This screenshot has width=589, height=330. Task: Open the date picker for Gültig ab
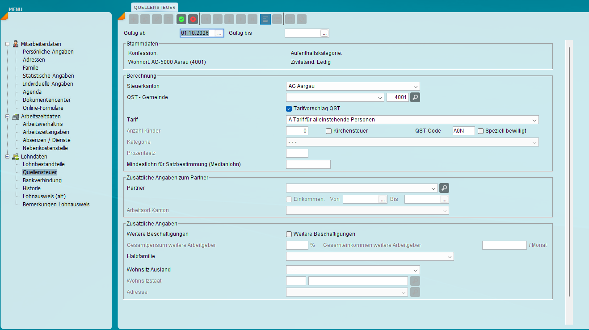pos(219,33)
